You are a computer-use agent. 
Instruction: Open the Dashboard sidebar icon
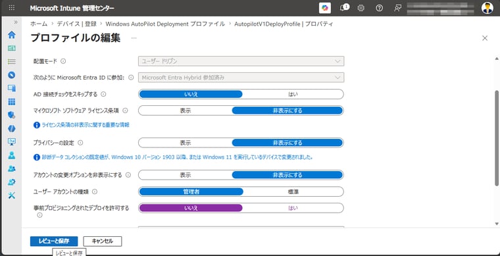(12, 49)
